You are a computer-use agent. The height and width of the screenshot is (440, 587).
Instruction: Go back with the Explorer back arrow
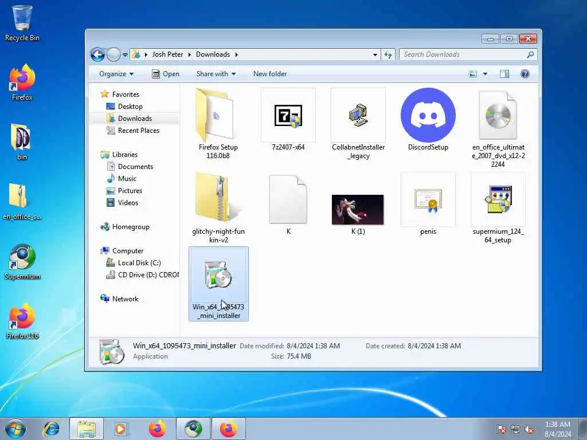pyautogui.click(x=97, y=54)
